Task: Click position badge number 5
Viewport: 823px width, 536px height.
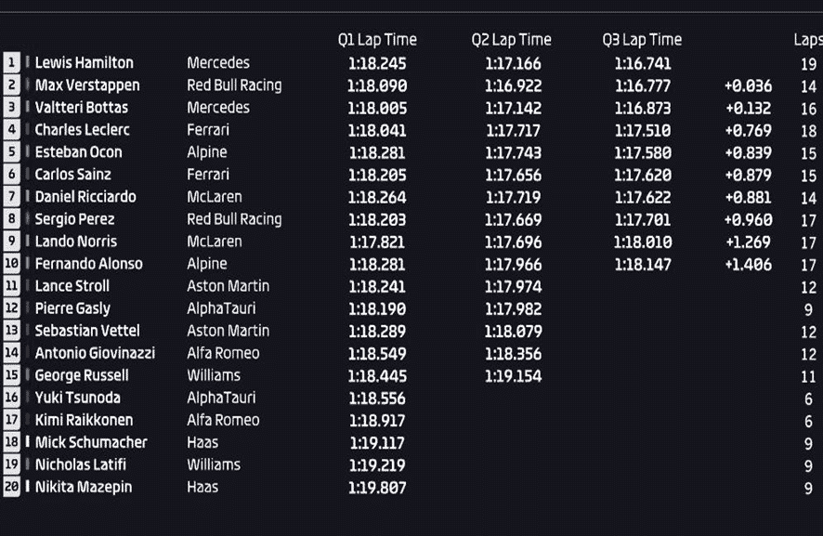Action: point(11,151)
